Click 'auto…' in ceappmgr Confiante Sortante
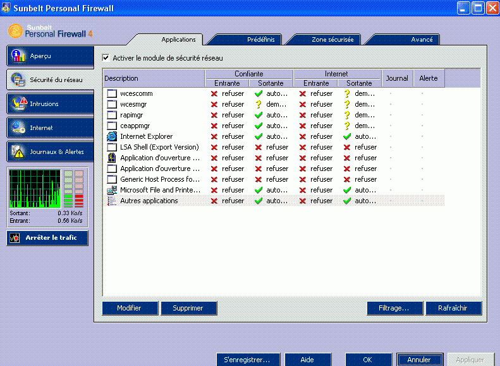 click(277, 126)
